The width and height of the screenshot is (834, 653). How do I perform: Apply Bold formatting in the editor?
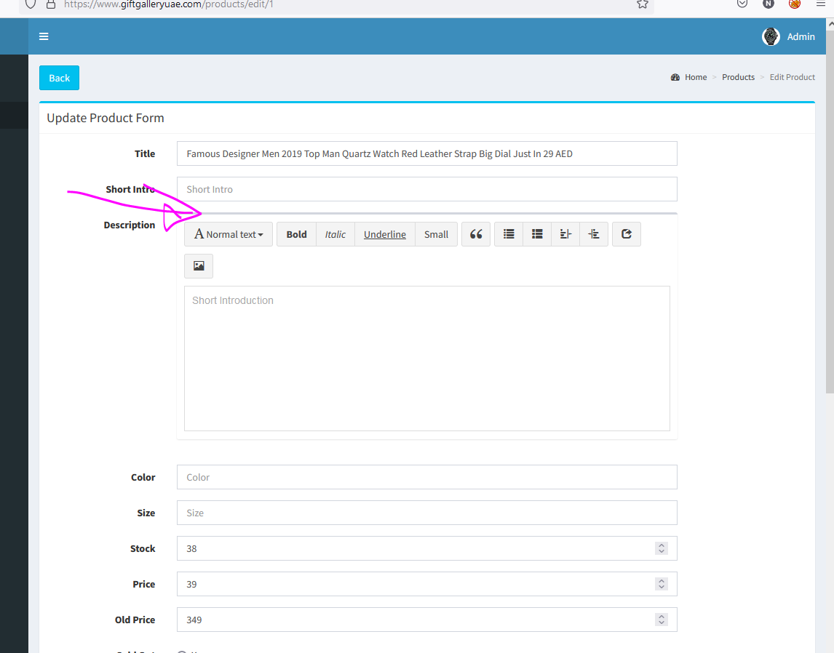[x=296, y=234]
